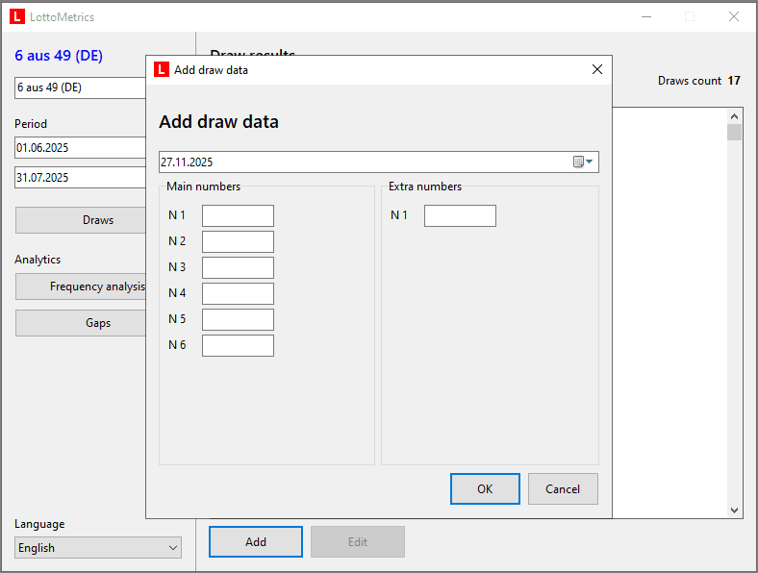Close the LottoMetrics main window
Screen dimensions: 758x573
pos(734,17)
